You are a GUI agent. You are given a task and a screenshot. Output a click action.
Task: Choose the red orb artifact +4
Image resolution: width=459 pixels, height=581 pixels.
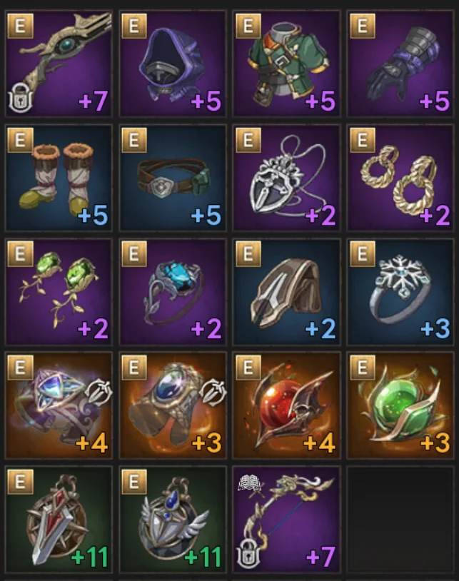[x=286, y=405]
